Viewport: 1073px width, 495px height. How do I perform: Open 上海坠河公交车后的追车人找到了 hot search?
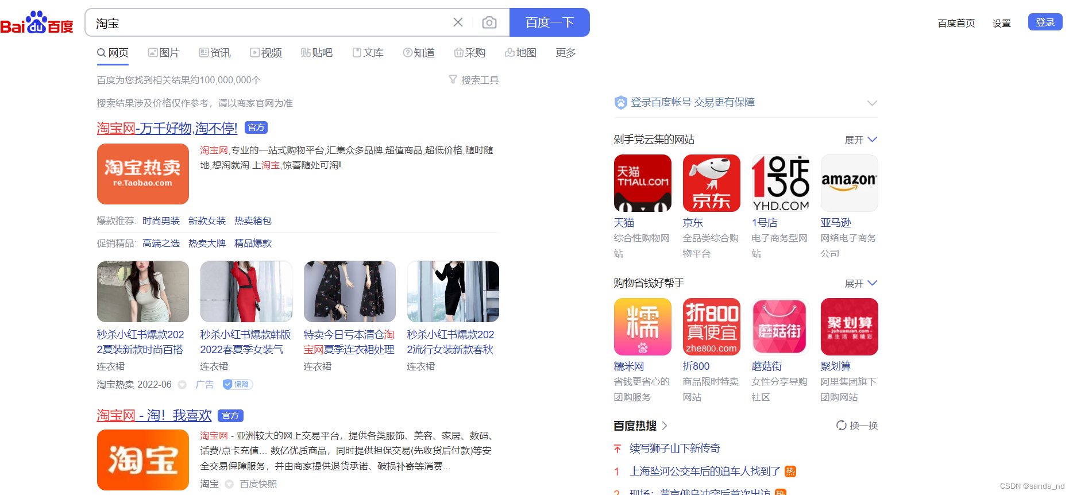tap(705, 471)
